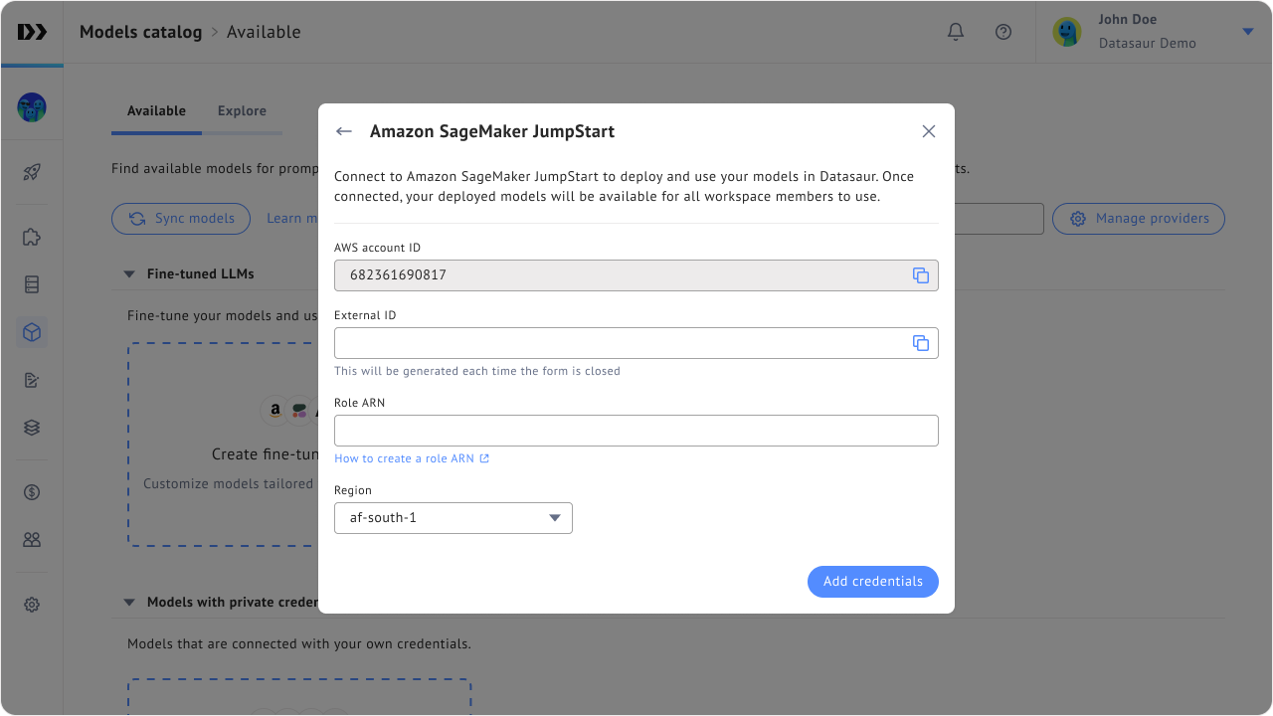Select the cube models sidebar icon
The height and width of the screenshot is (716, 1273).
32,332
